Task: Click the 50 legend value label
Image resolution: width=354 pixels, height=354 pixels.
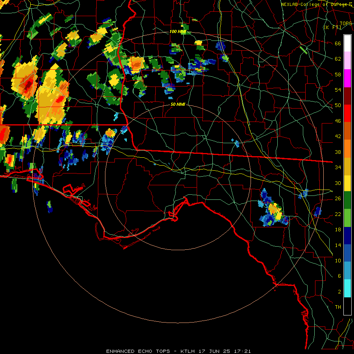Action: (x=338, y=105)
